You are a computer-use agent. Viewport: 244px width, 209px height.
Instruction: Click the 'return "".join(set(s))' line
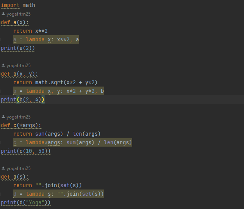click(48, 186)
